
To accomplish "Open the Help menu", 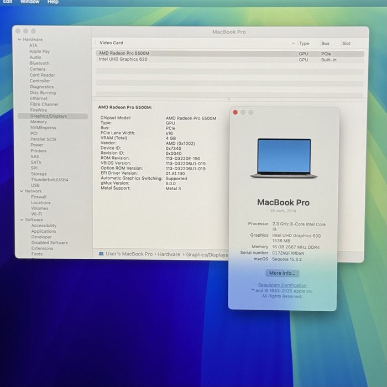I will point(53,2).
